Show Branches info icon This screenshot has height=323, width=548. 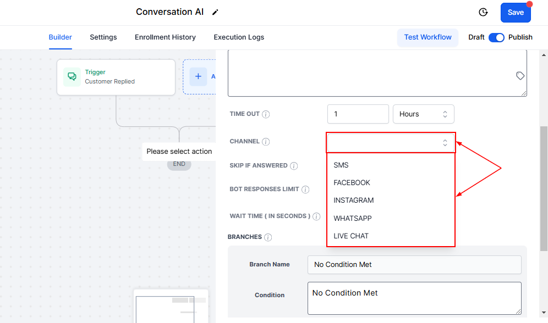(268, 237)
